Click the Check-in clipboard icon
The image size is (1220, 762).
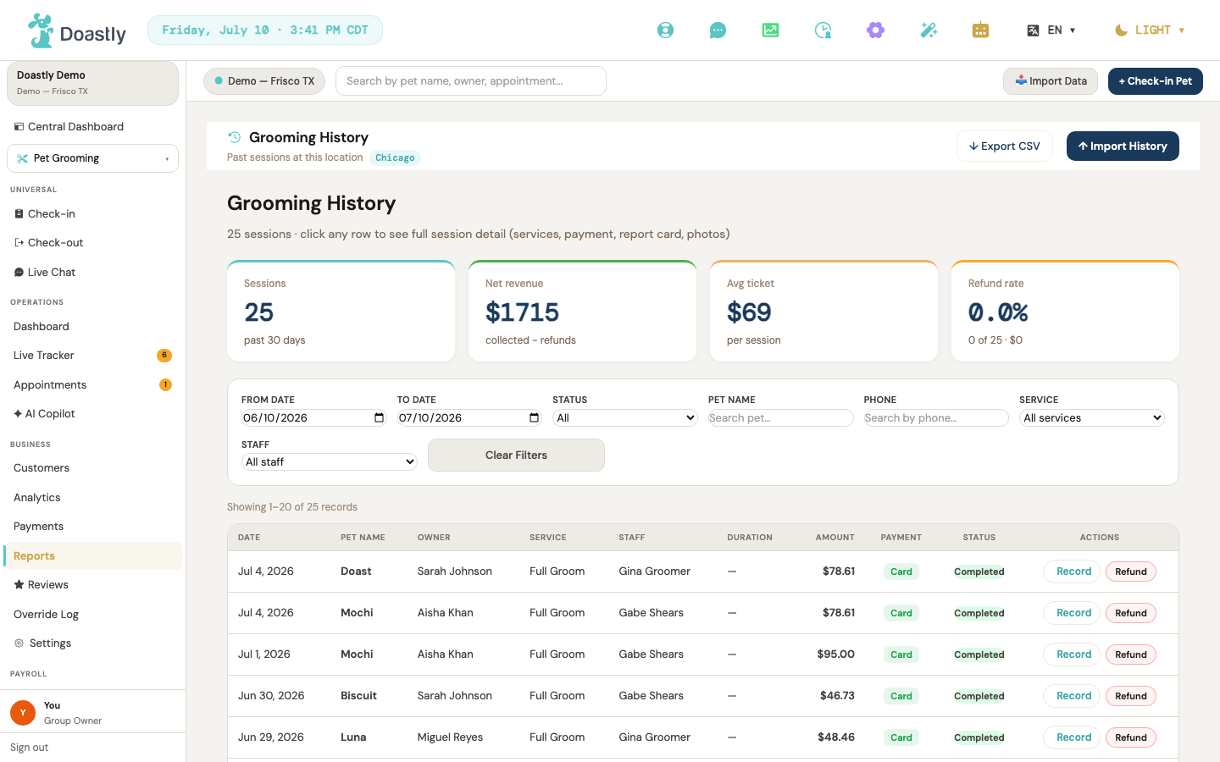click(x=19, y=214)
